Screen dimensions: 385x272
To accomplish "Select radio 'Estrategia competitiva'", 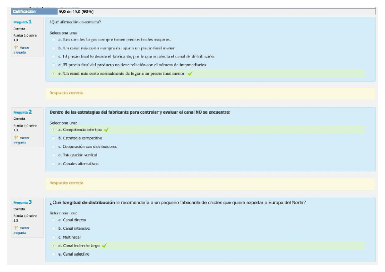I will [54, 138].
